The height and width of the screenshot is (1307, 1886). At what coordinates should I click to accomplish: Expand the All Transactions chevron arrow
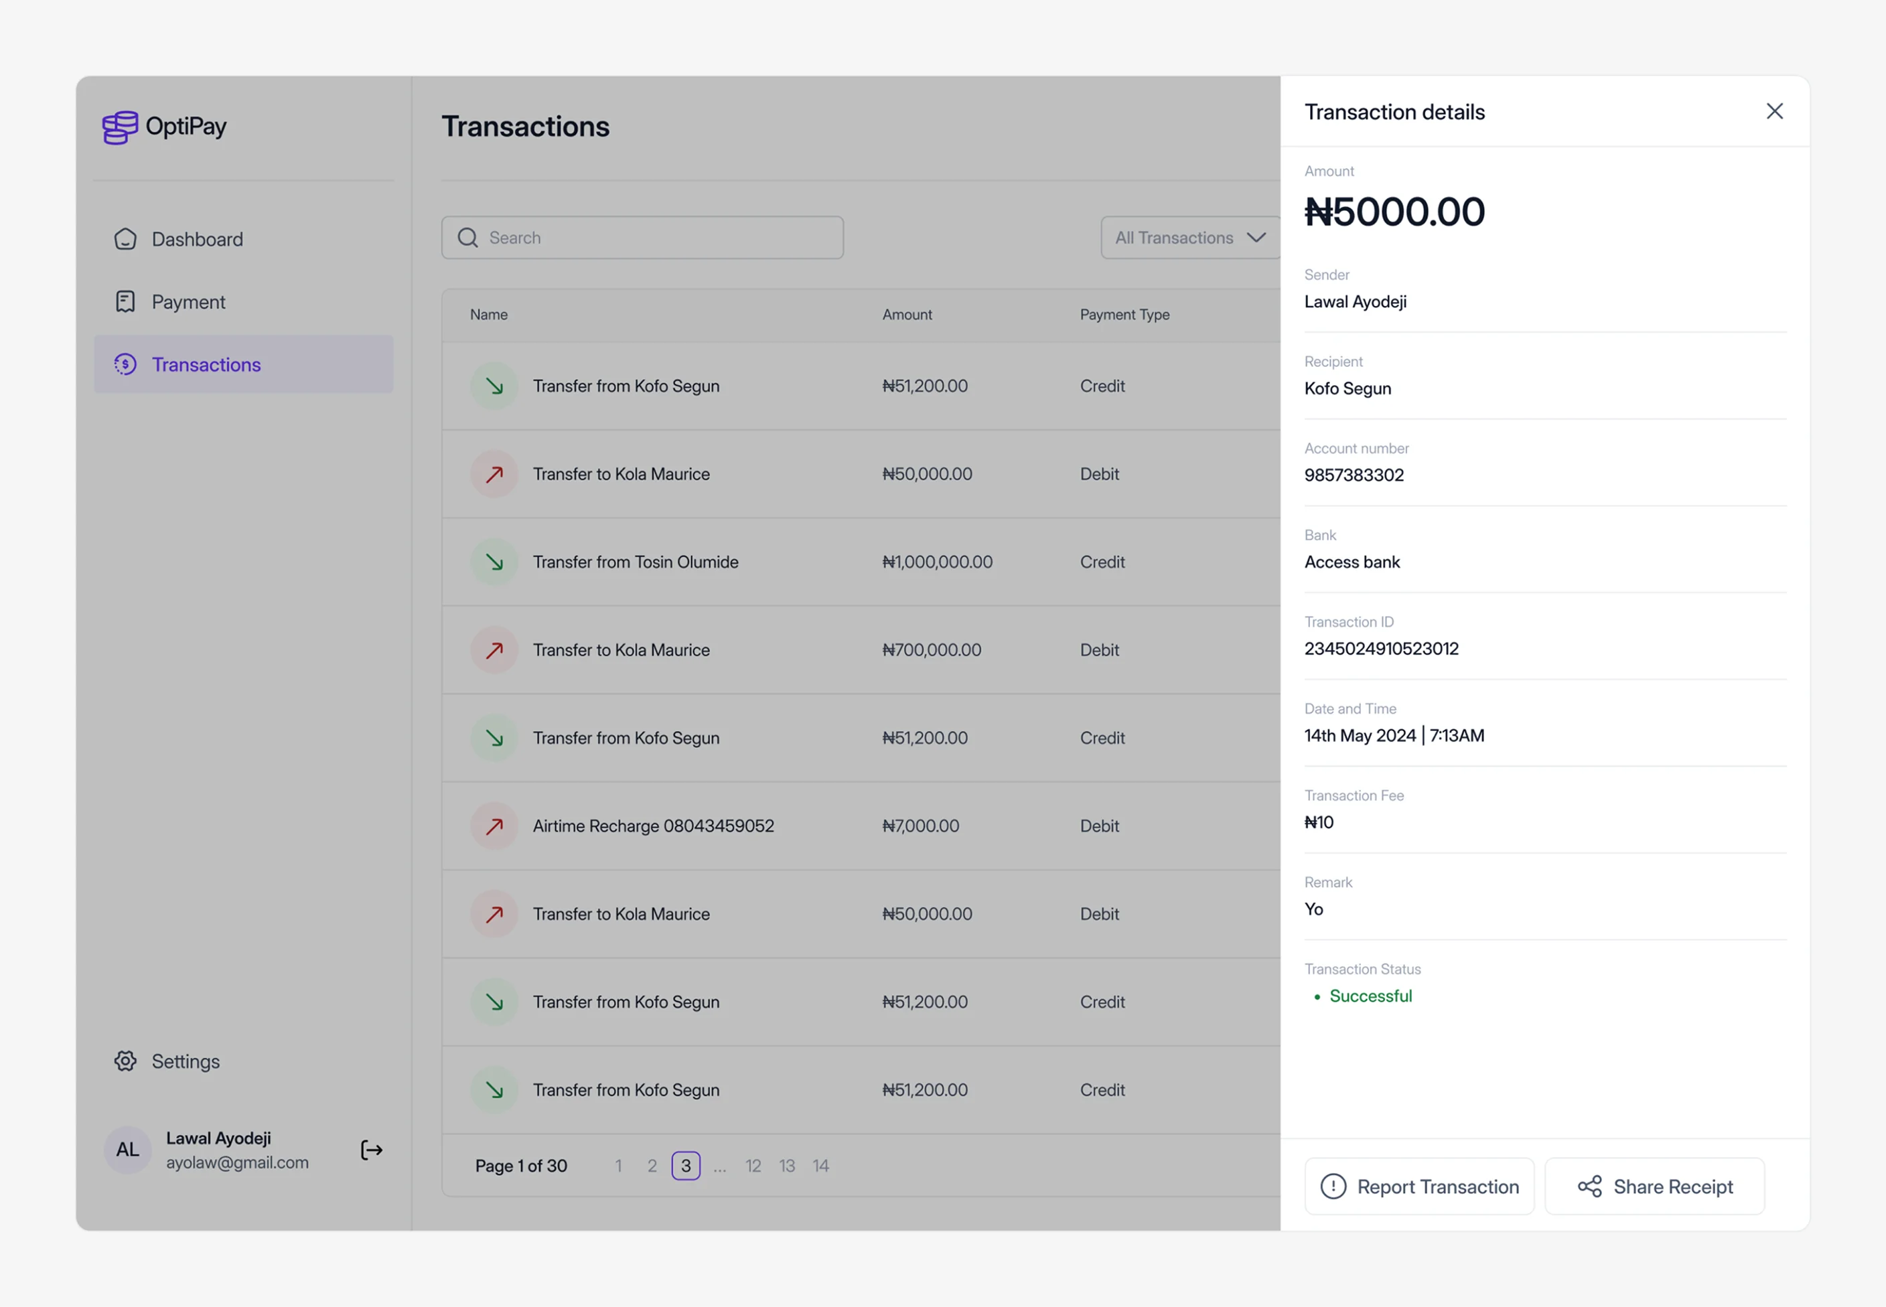[x=1256, y=238]
